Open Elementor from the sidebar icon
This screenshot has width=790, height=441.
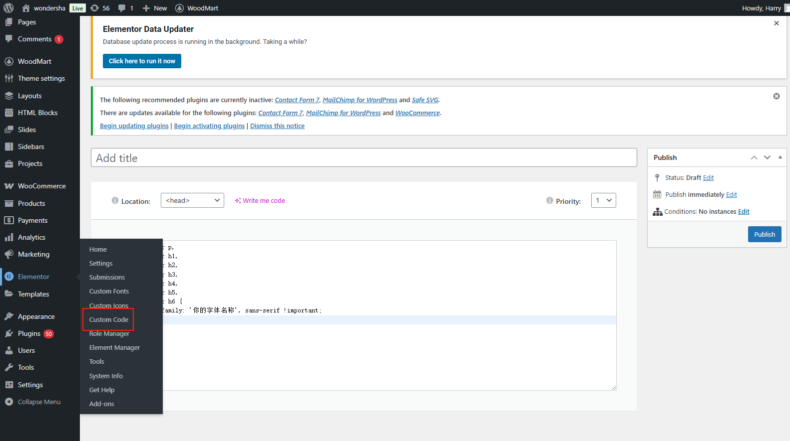click(9, 277)
